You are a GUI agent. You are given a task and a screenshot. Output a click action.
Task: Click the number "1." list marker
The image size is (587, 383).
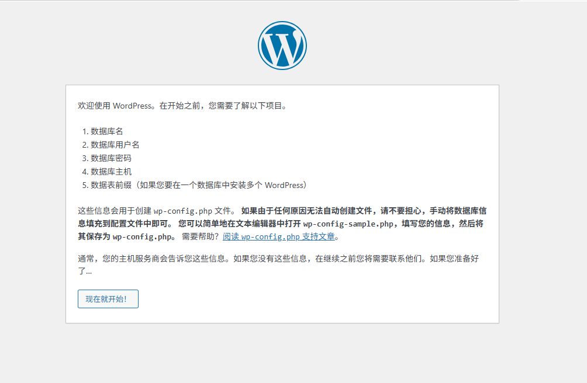click(x=85, y=131)
